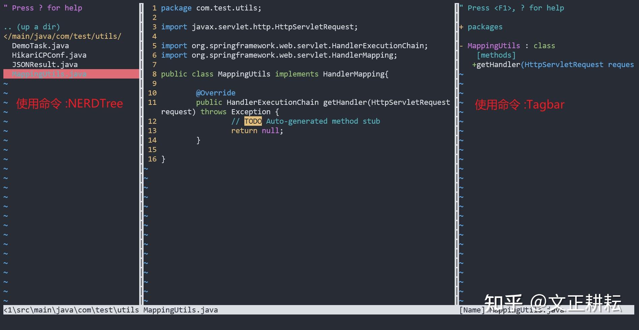639x330 pixels.
Task: Click the HttpServletRequest import line
Action: point(259,27)
